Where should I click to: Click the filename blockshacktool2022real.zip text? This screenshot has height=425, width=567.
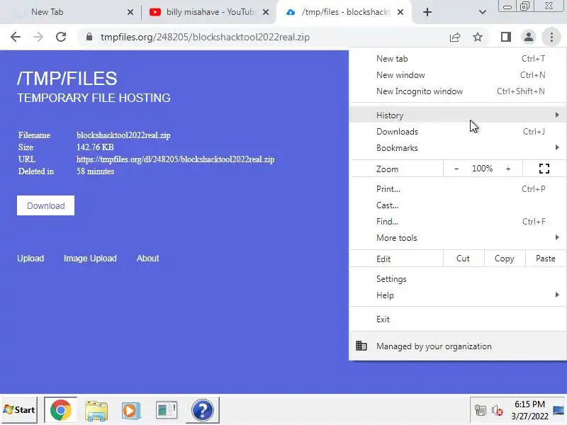point(123,135)
